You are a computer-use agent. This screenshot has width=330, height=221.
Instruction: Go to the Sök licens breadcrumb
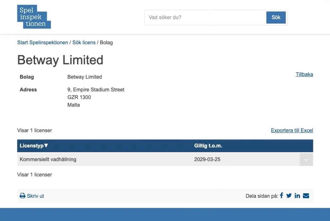[x=84, y=43]
